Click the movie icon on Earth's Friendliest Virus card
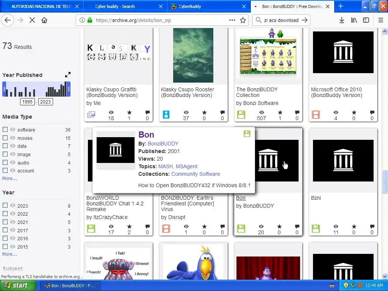 [166, 228]
